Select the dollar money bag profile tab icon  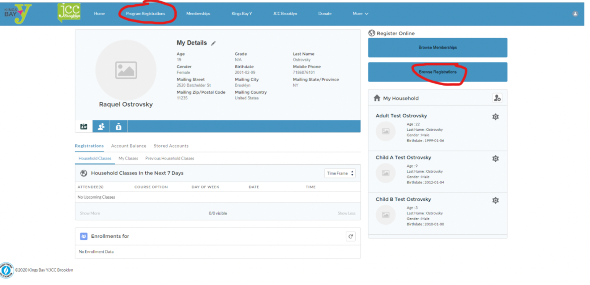click(x=119, y=127)
